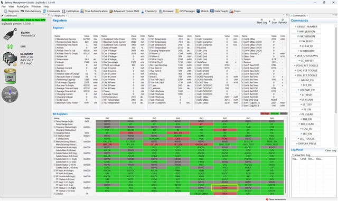Click the green Bit Low legend swatch
338x201 pixels.
click(274, 113)
